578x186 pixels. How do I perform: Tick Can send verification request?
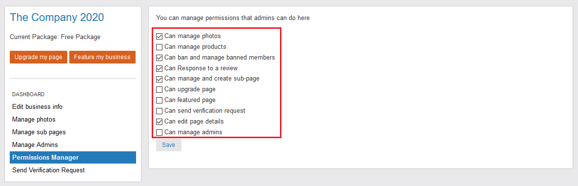(159, 111)
